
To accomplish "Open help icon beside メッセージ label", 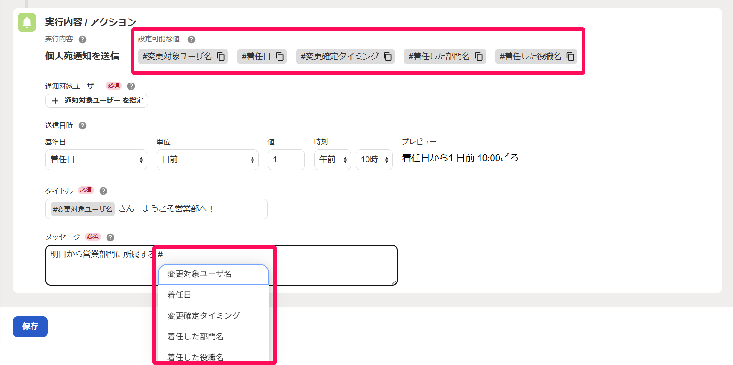I will point(110,237).
